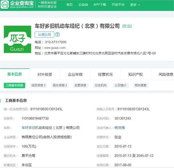Click region value 丰台区
174x168 pixels.
click(27, 165)
